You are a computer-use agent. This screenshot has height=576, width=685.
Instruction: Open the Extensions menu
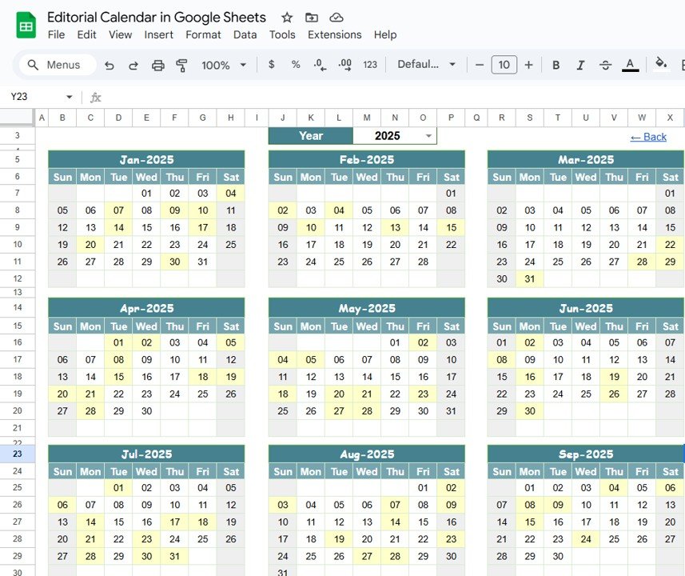tap(334, 34)
